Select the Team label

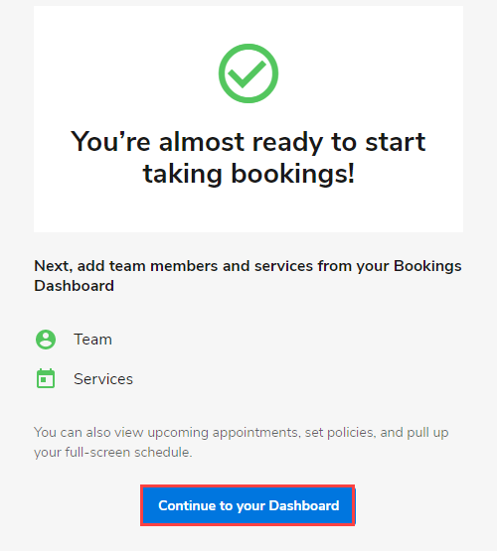coord(92,340)
